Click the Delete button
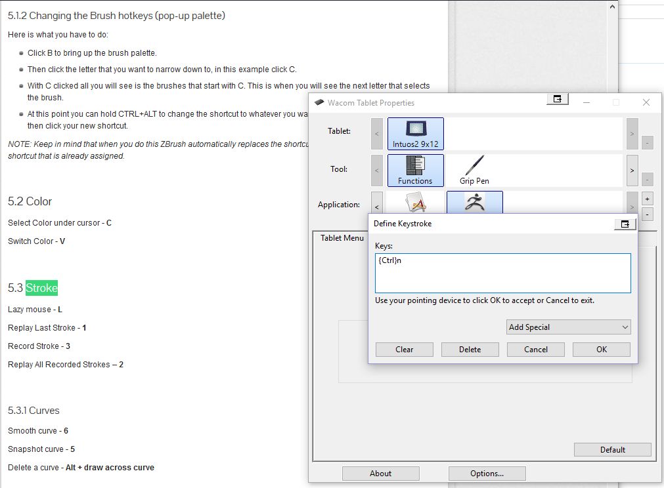This screenshot has height=488, width=664. 470,350
